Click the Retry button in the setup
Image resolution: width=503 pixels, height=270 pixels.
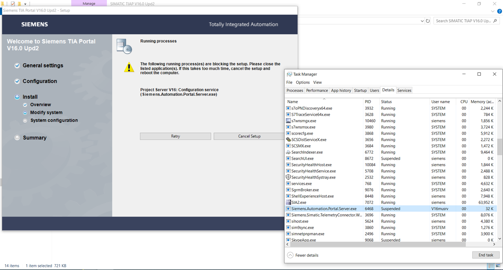click(x=175, y=136)
